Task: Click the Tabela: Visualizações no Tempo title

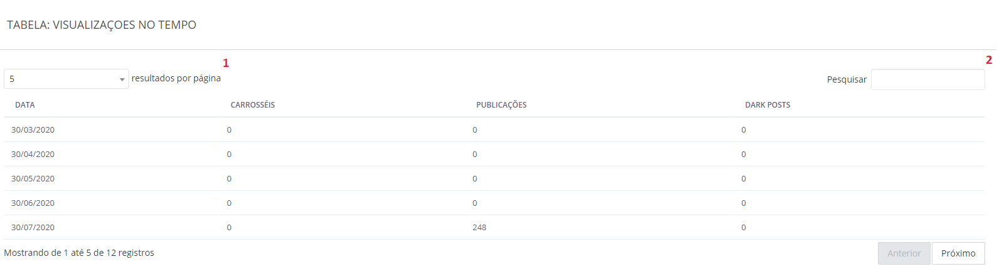Action: pos(102,25)
